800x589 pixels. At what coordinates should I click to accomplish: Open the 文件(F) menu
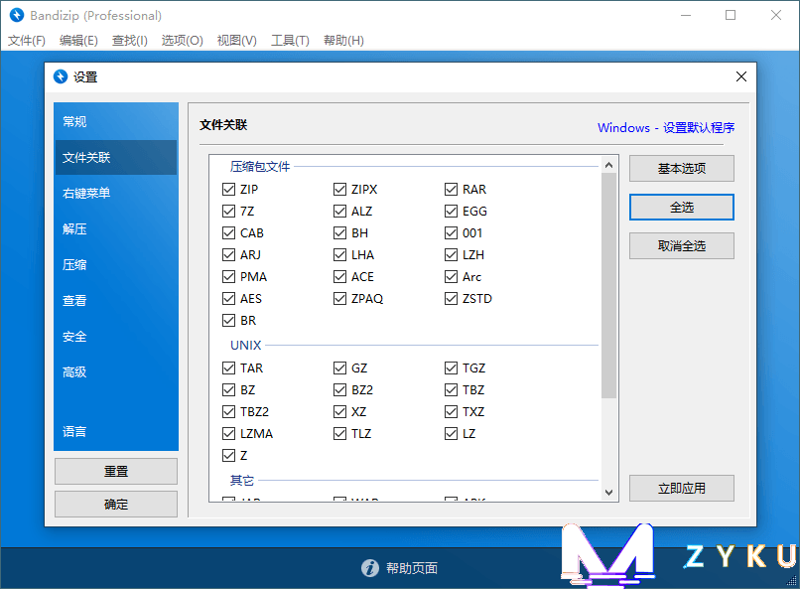tap(27, 41)
